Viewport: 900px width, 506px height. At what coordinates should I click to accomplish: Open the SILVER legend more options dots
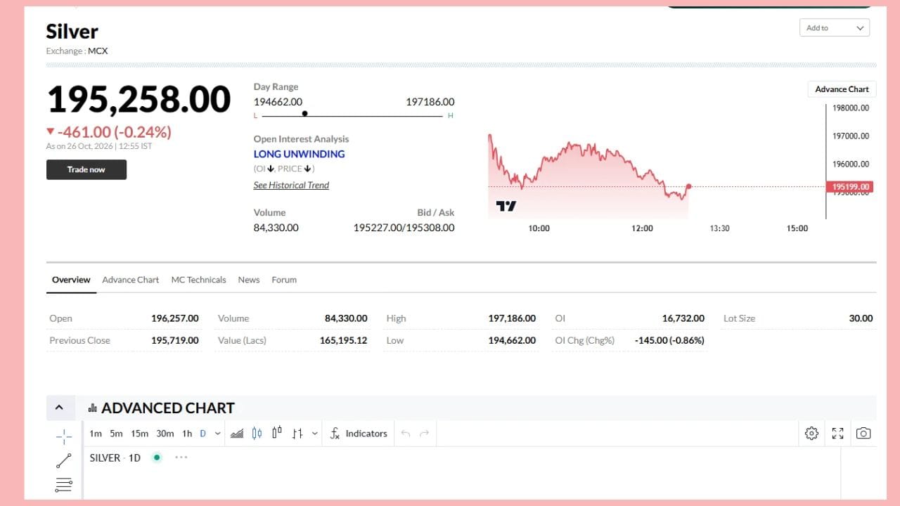click(x=181, y=458)
